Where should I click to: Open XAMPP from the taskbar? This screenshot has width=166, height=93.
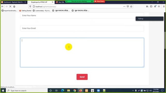(86, 91)
